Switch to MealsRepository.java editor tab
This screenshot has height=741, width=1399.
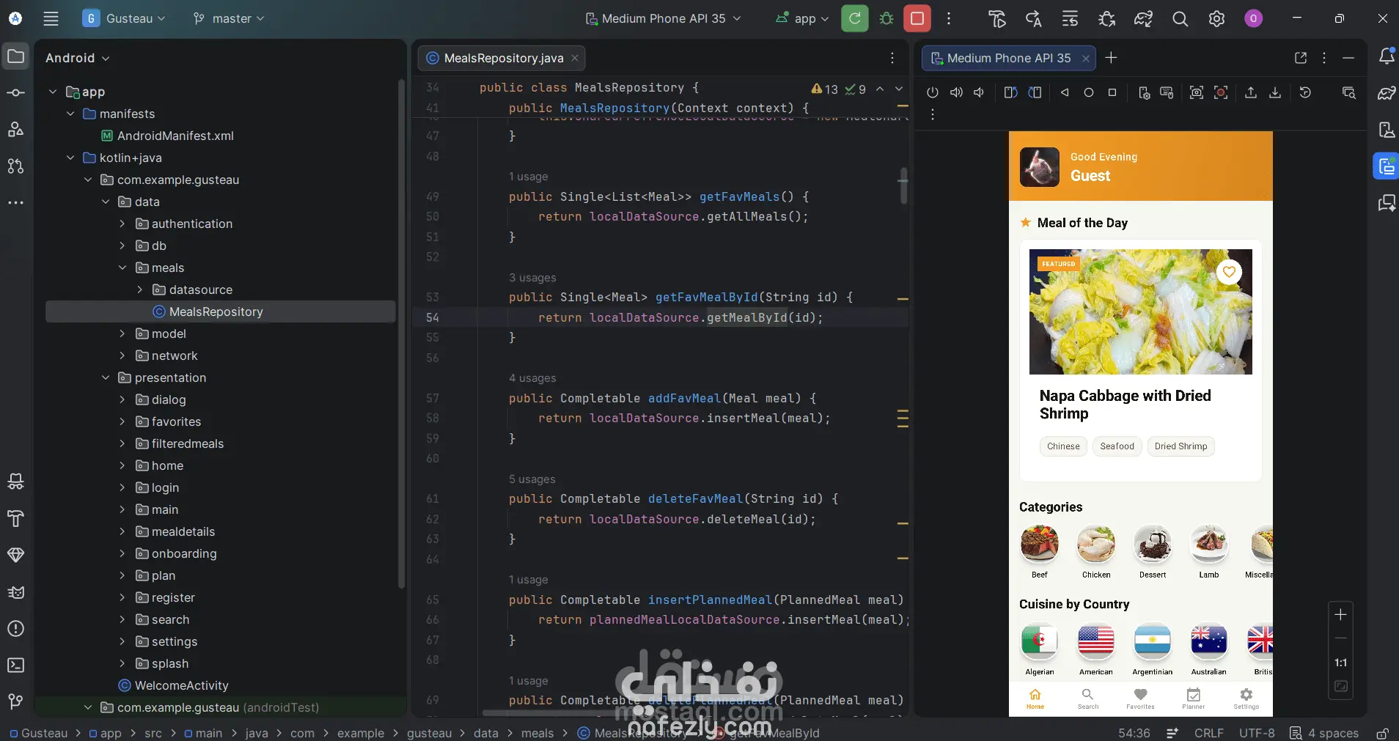(503, 58)
